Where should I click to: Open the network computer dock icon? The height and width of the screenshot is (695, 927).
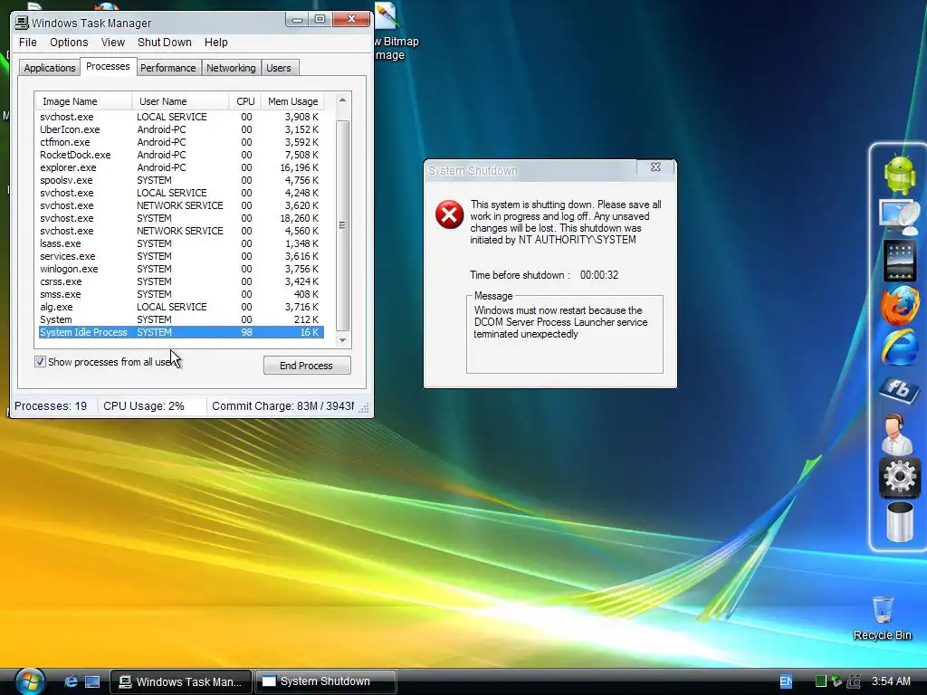(899, 216)
